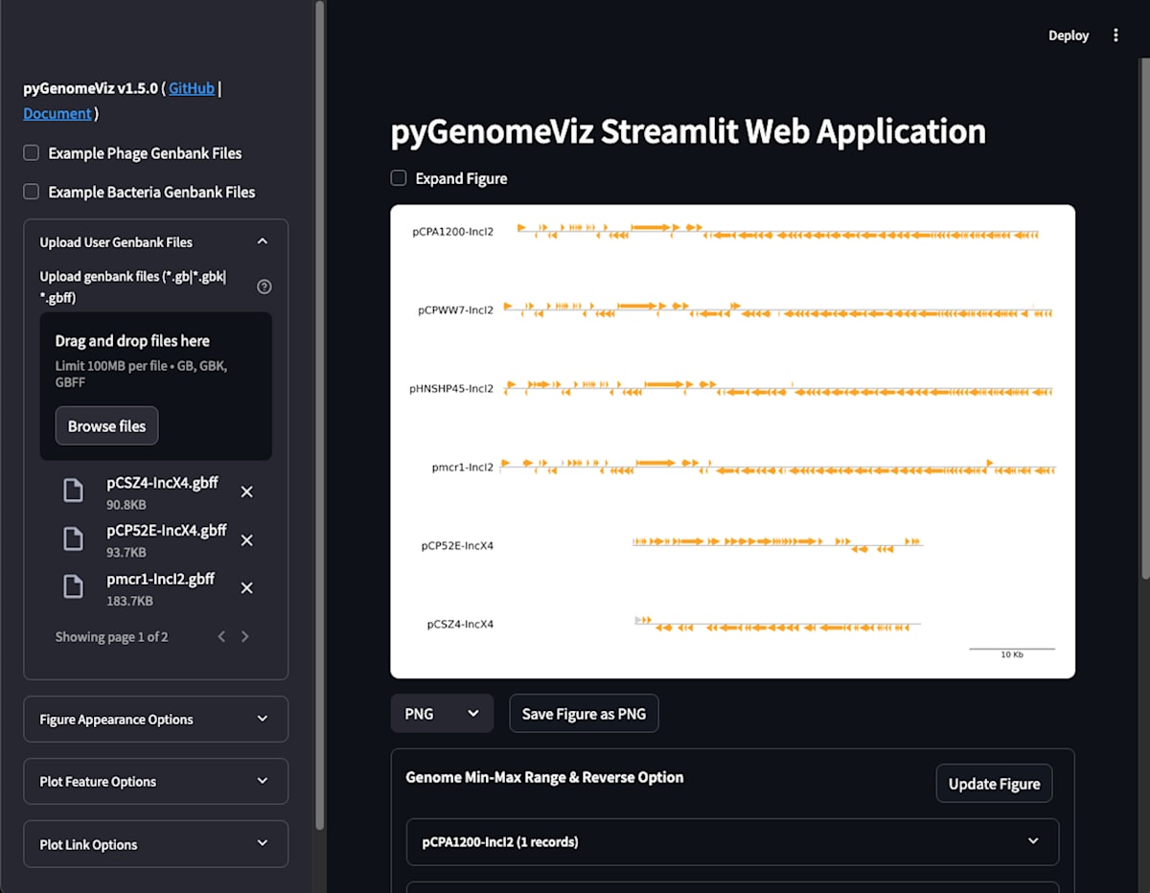1150x893 pixels.
Task: Enable Example Phage Genbank Files checkbox
Action: pos(32,152)
